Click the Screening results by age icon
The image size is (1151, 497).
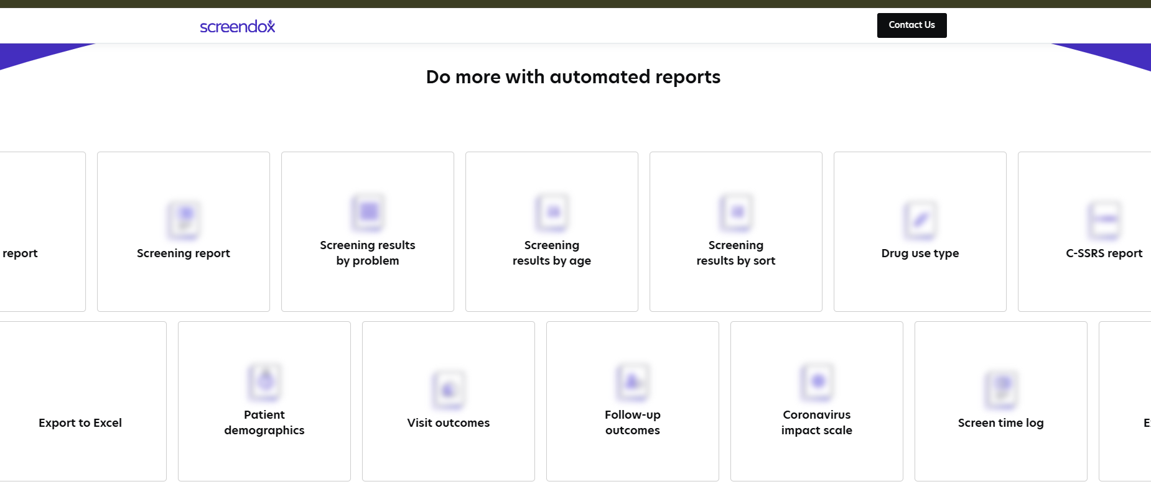(552, 212)
